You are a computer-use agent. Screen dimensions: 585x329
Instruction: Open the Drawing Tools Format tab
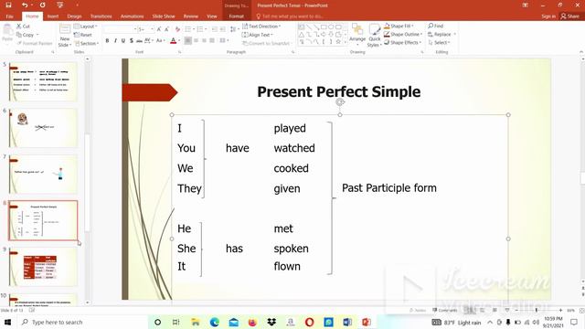(236, 16)
